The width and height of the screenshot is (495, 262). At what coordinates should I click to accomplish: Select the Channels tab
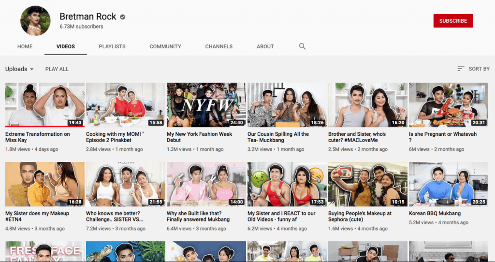(x=218, y=46)
